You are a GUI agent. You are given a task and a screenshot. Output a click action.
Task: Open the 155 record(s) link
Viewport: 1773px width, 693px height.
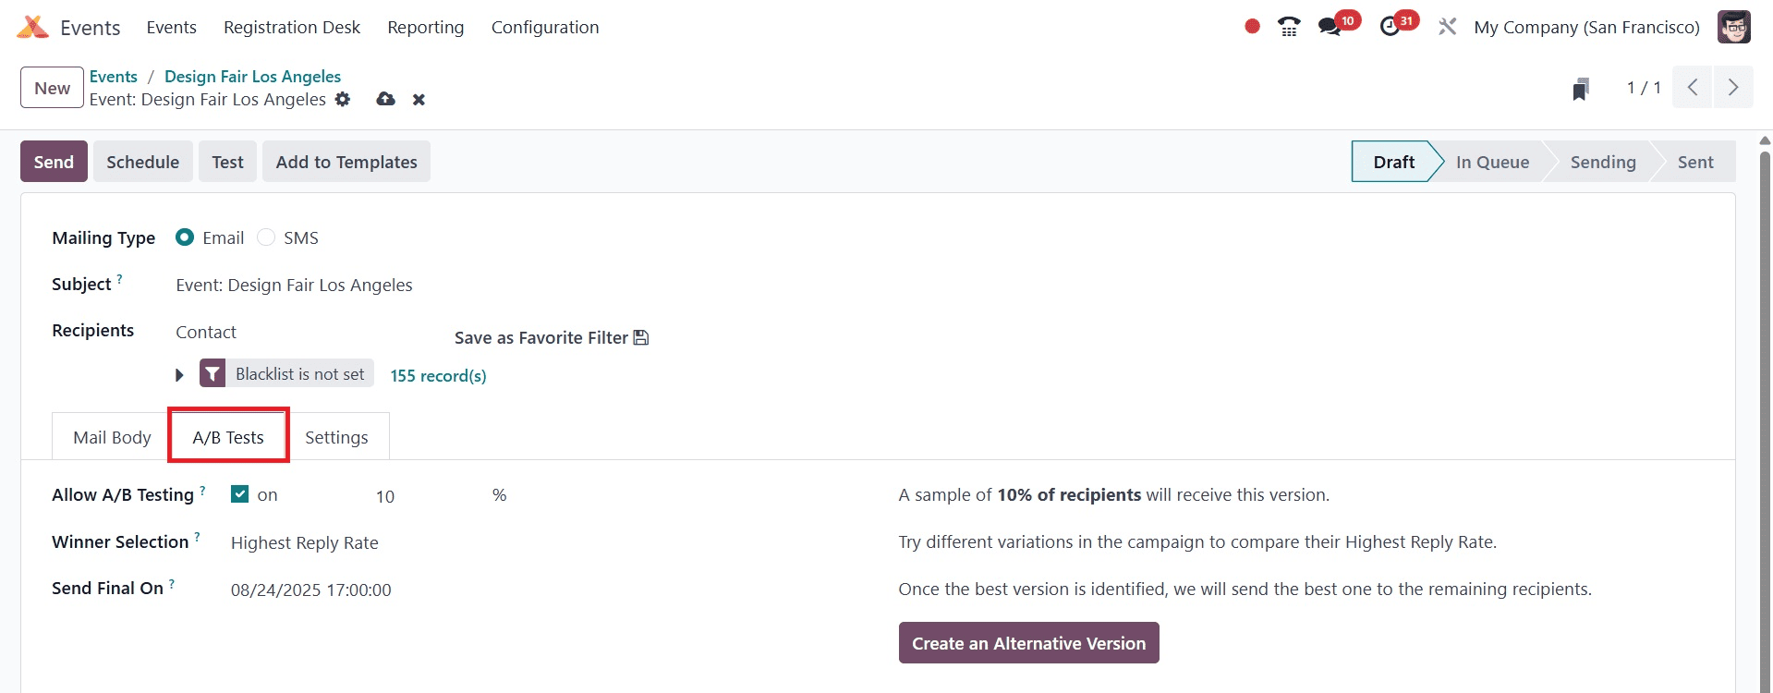pos(438,376)
